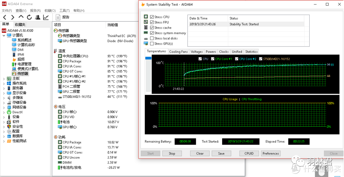The height and width of the screenshot is (177, 344).
Task: Open the 文件(F) menu
Action: (x=7, y=11)
